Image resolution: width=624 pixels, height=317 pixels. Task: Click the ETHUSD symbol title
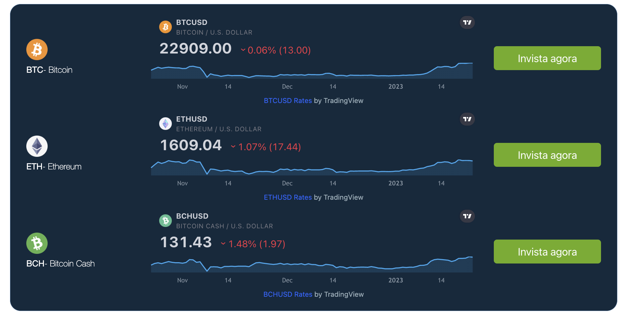pyautogui.click(x=192, y=119)
